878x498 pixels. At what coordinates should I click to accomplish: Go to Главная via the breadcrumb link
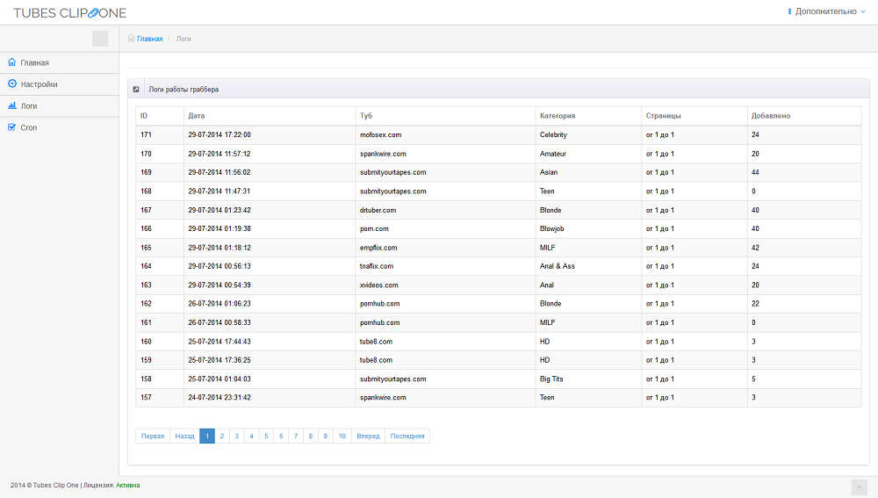(x=149, y=39)
